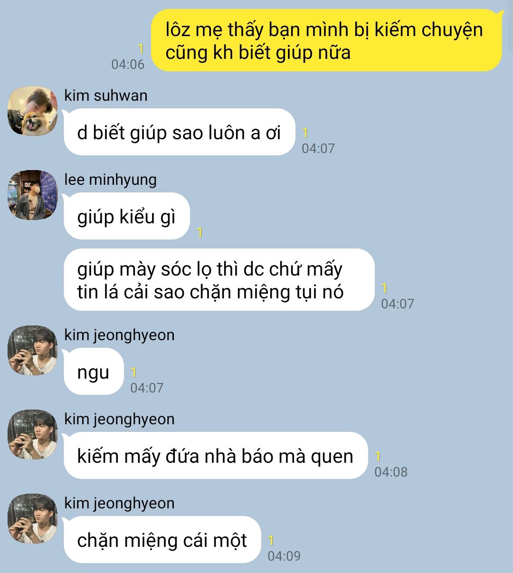
Task: Tap the 04:09 timestamp of the last message
Action: (x=284, y=556)
